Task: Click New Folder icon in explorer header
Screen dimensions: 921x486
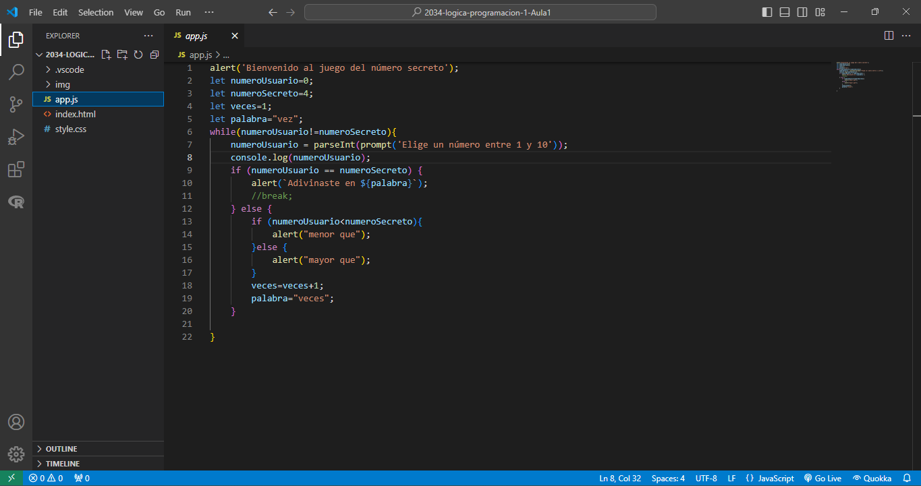Action: pos(122,55)
